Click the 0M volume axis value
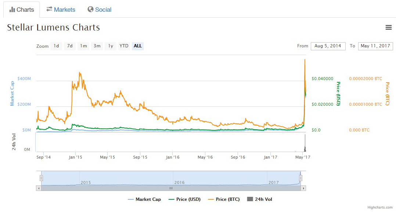Viewport: 396px width, 217px height. coord(27,150)
